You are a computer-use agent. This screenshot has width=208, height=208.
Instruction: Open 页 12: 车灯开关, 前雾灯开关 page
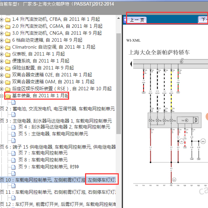tap(58, 204)
